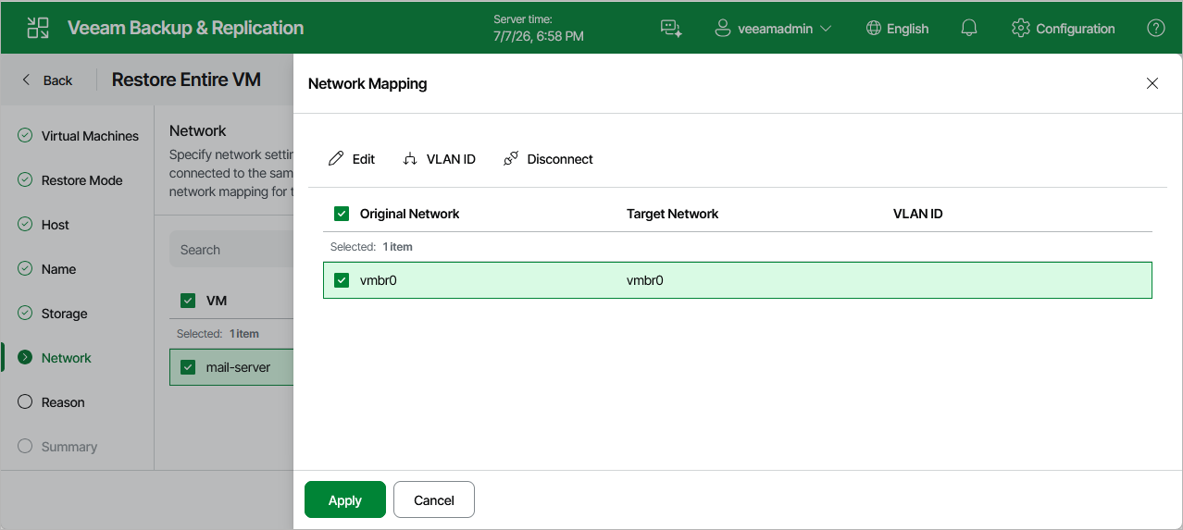
Task: Click the Storage step checkmark icon
Action: (x=25, y=314)
